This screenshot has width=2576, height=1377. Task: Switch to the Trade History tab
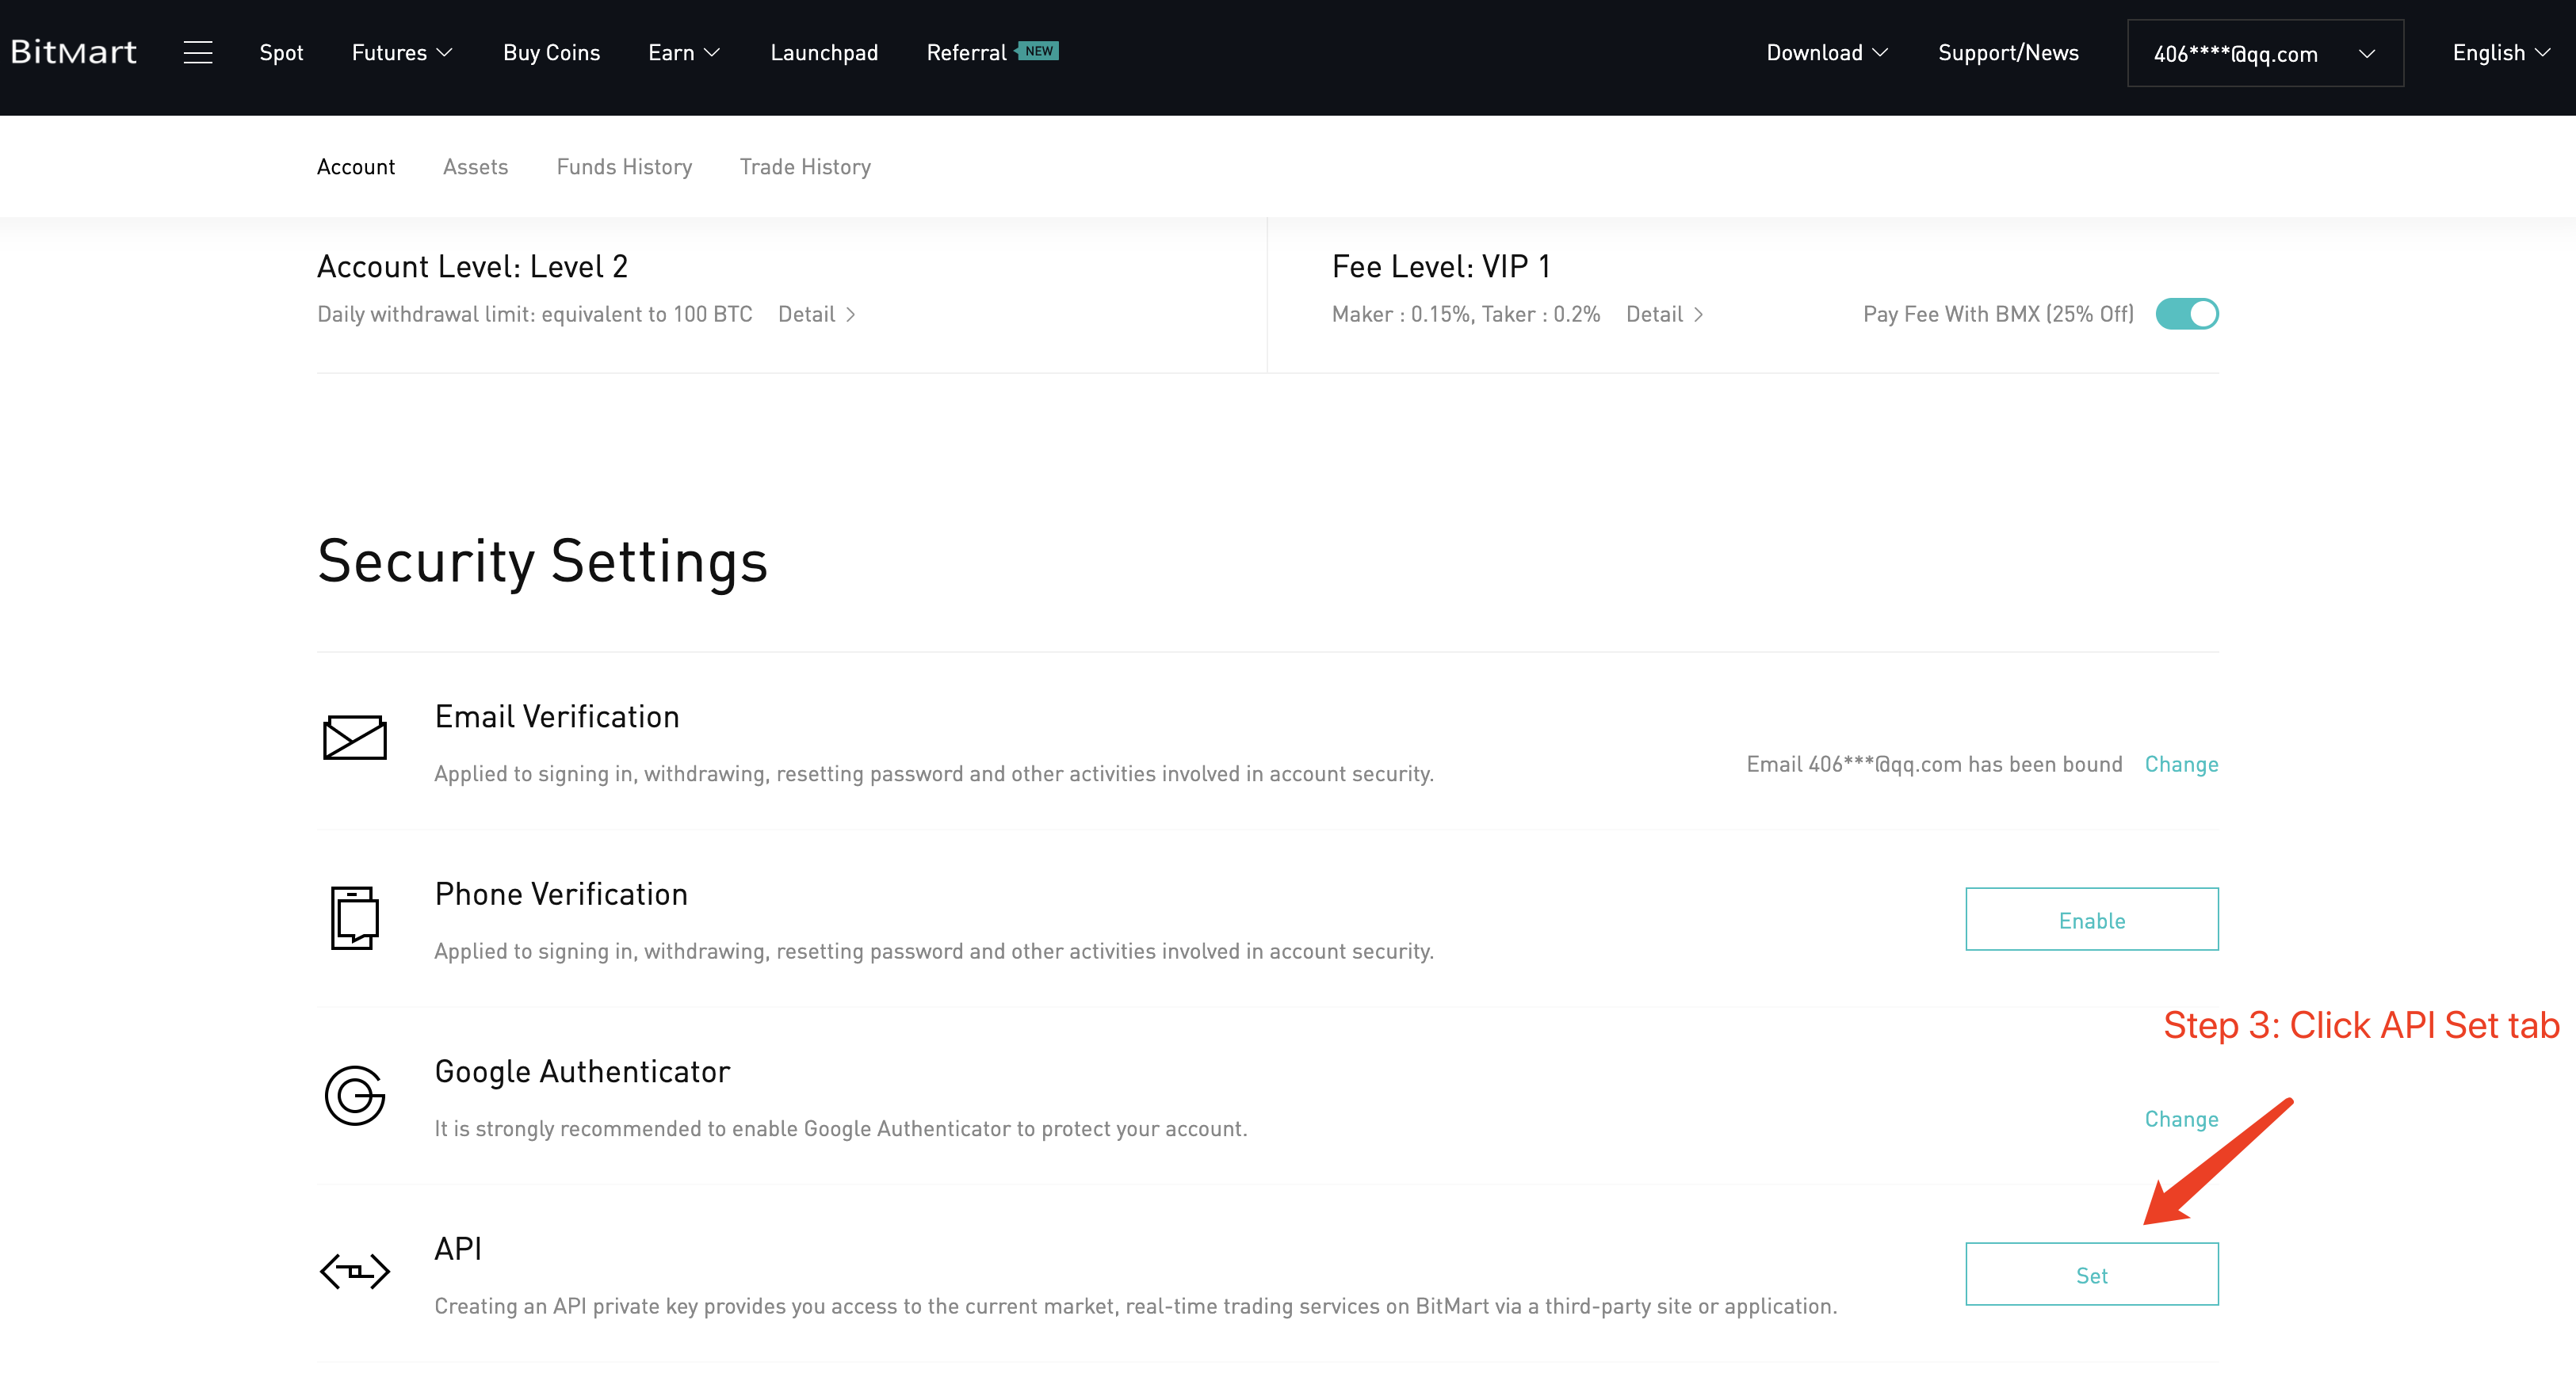[x=805, y=167]
